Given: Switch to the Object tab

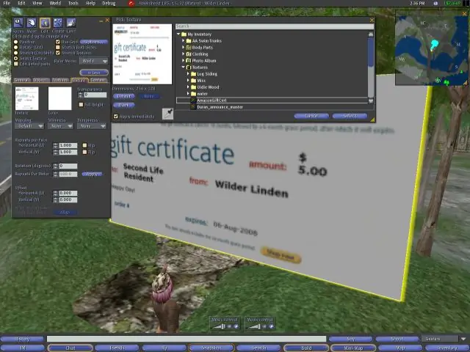Looking at the screenshot, I should click(x=41, y=80).
